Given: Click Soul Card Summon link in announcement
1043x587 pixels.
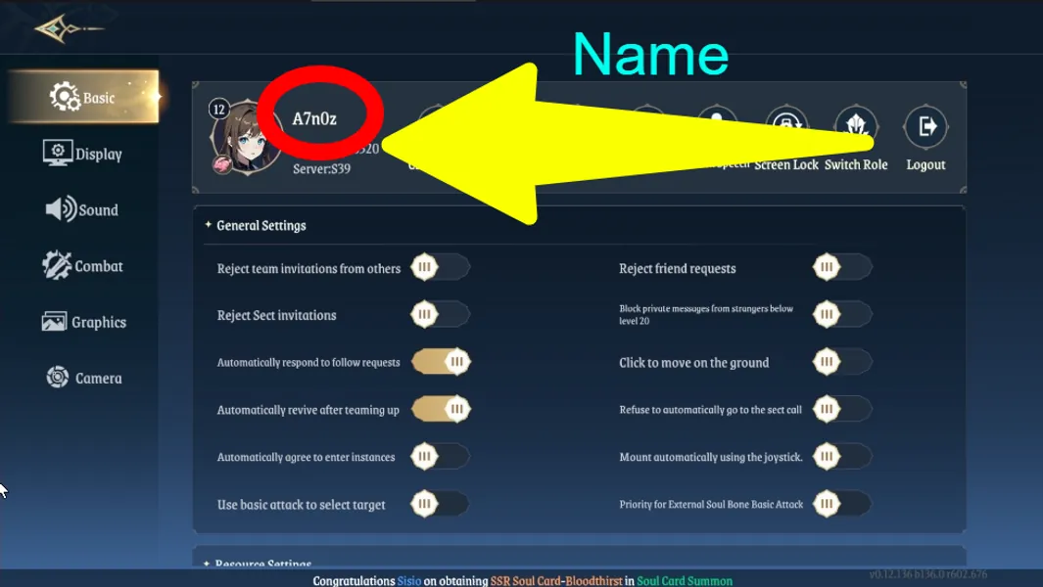Looking at the screenshot, I should [x=685, y=580].
